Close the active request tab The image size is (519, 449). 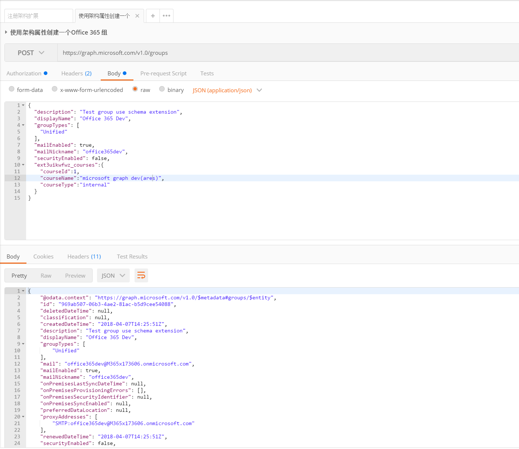click(x=137, y=16)
